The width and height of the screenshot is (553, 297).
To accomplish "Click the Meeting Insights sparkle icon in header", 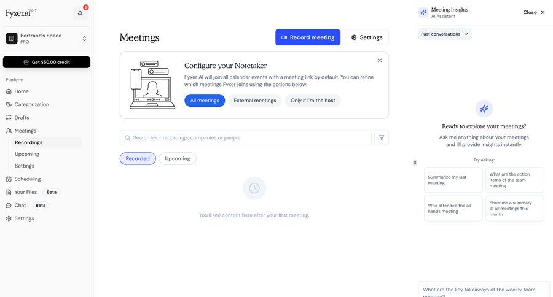I will tap(423, 12).
